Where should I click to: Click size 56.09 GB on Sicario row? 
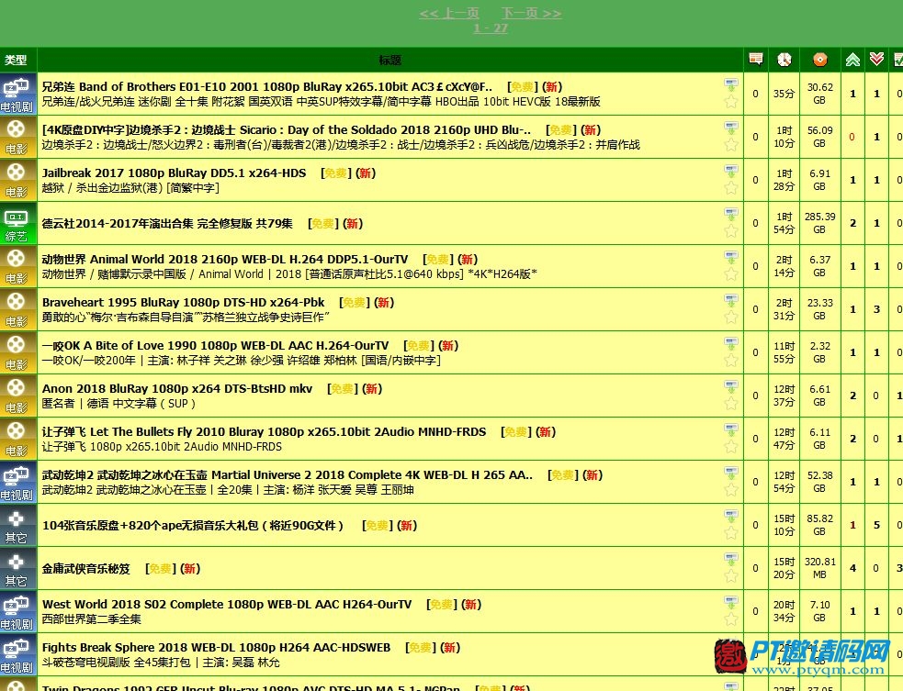(x=820, y=137)
